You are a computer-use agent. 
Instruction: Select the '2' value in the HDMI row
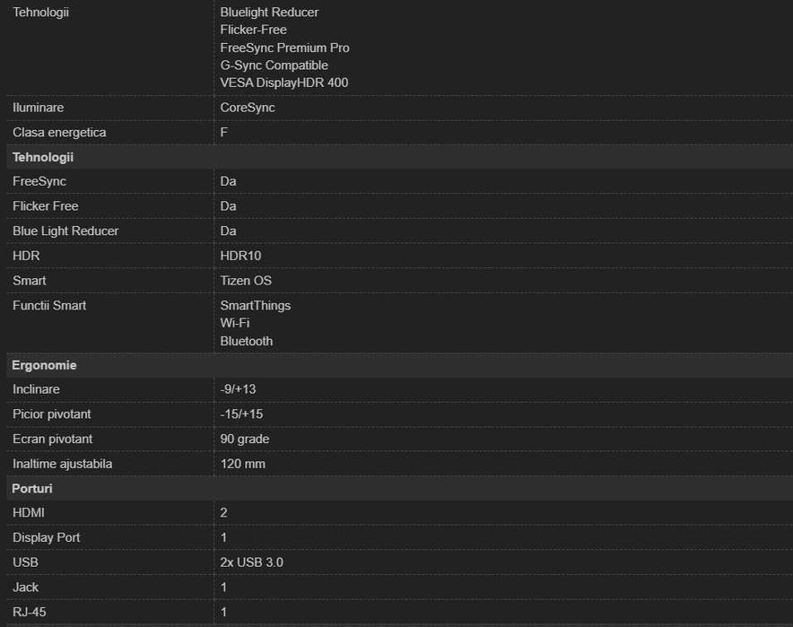(223, 513)
